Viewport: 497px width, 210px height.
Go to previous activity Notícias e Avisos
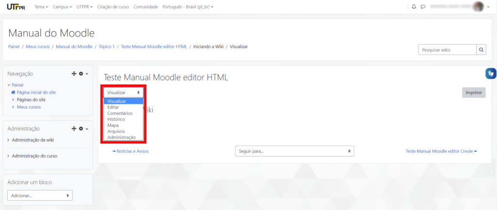[x=131, y=151]
